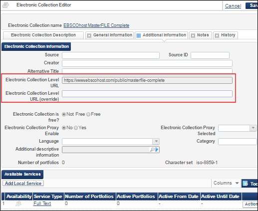Click the Available Services section header
This screenshot has width=258, height=211.
(x=22, y=174)
